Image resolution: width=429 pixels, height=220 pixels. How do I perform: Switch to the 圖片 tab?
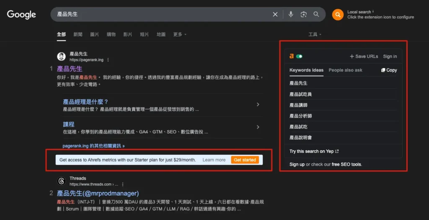click(95, 34)
